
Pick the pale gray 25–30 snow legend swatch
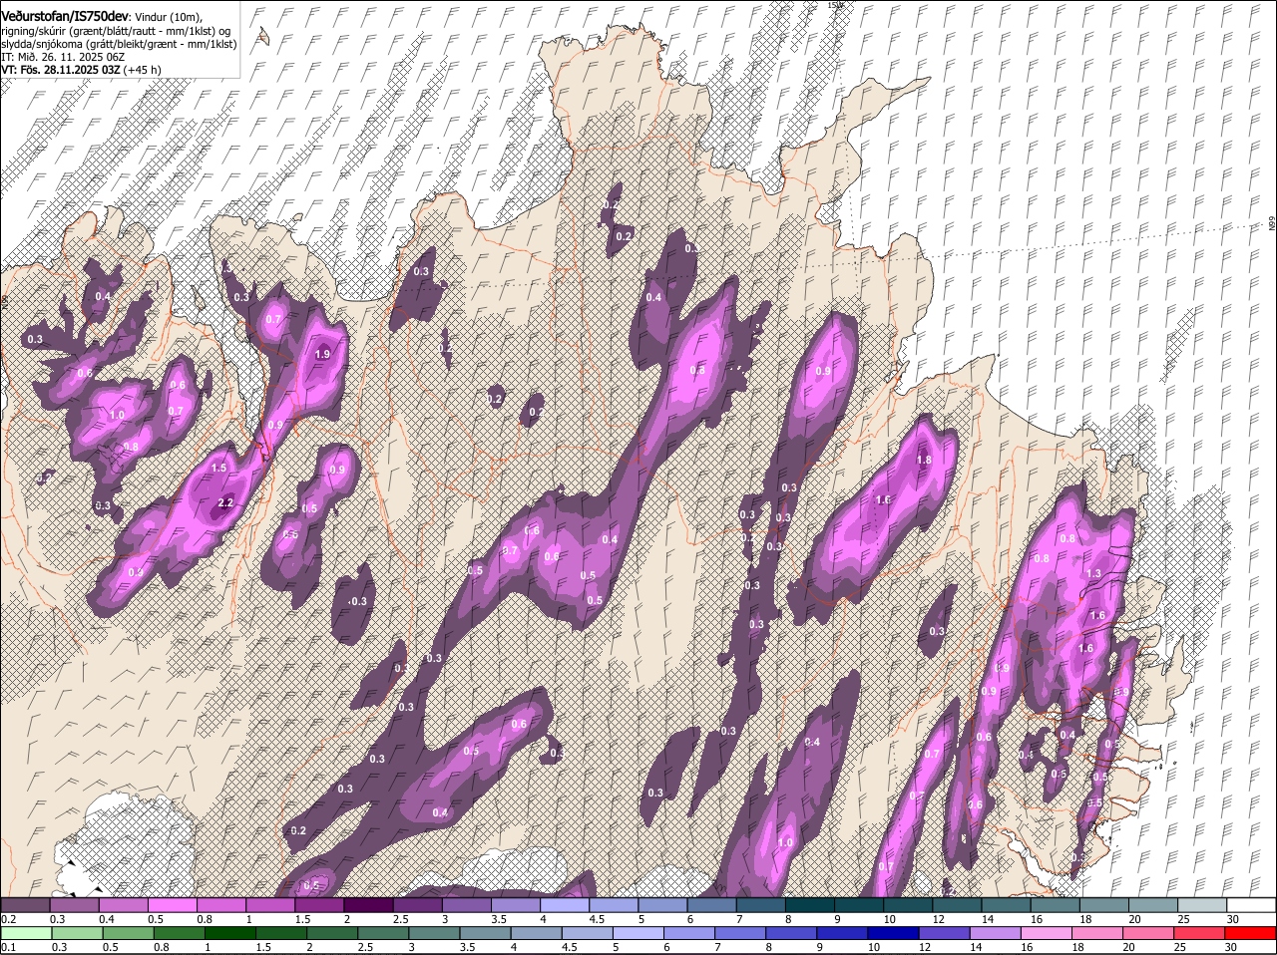click(x=1201, y=904)
